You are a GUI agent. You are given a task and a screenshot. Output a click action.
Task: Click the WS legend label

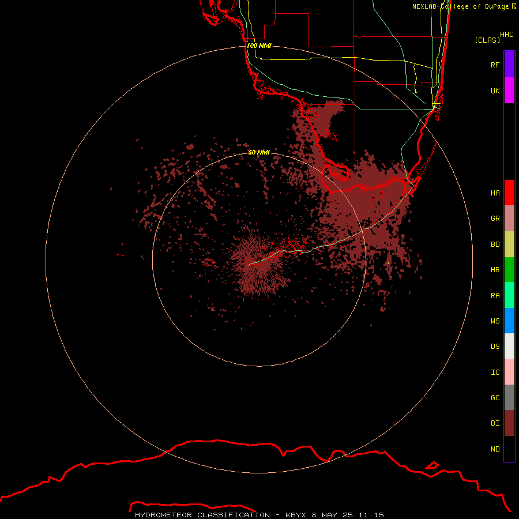pos(495,321)
